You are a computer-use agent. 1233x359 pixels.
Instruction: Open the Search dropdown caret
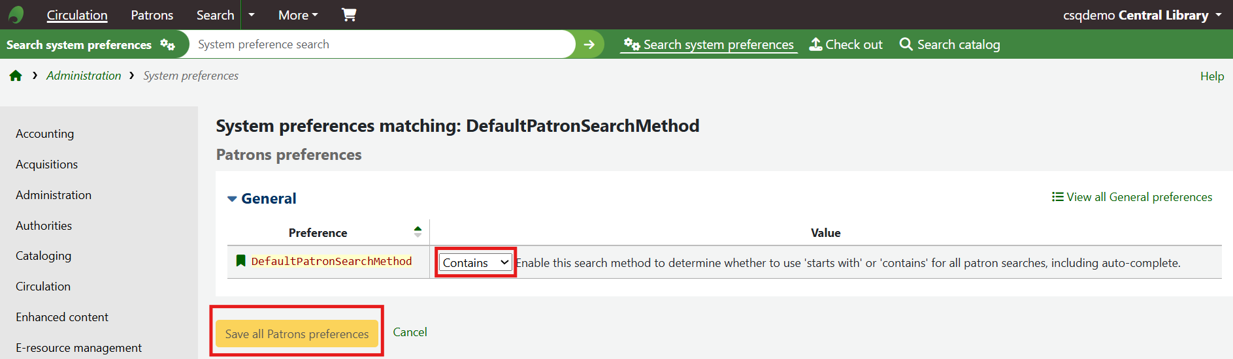point(252,15)
